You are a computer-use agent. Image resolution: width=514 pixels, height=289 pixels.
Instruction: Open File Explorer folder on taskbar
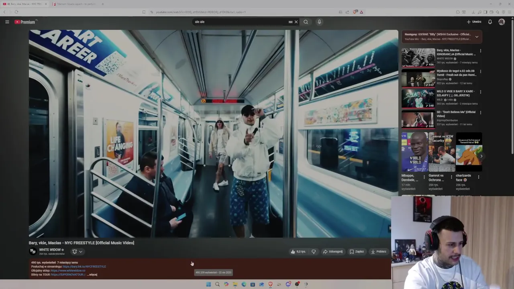[235, 284]
